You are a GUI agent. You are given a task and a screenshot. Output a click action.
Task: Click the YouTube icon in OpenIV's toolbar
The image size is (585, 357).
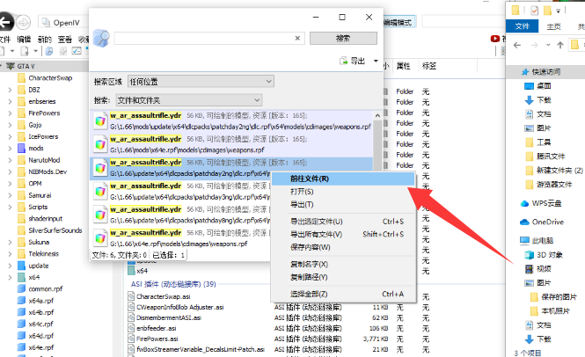495,39
